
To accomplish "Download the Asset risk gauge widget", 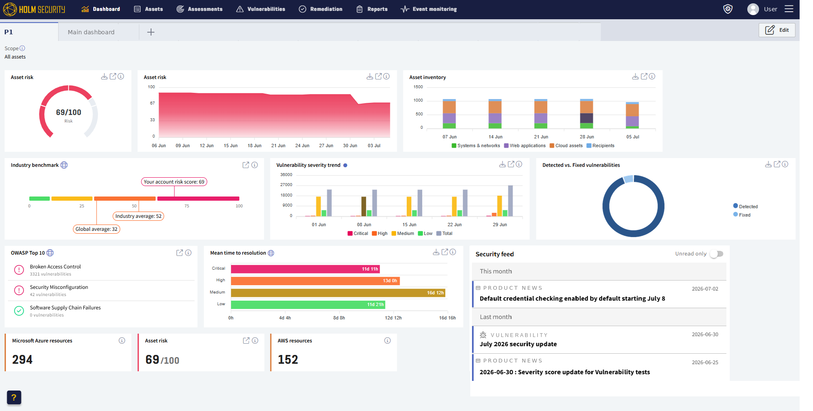I will point(104,77).
